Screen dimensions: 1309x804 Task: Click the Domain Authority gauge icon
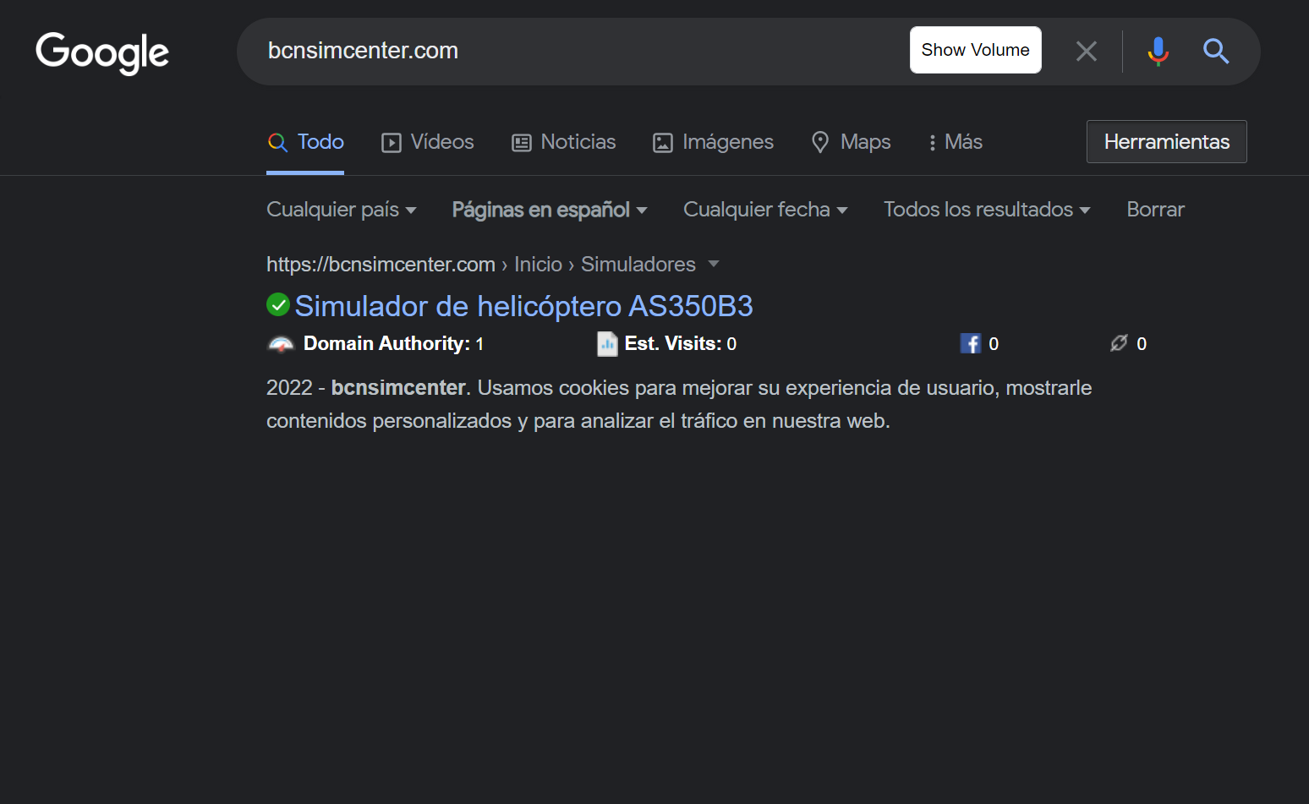point(281,344)
